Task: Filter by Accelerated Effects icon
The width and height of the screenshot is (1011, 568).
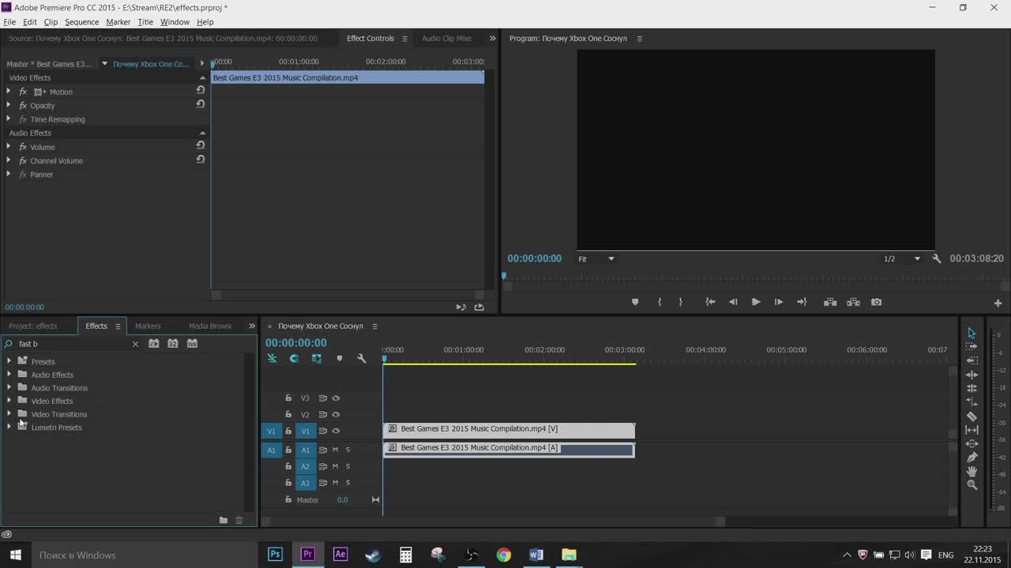Action: [x=154, y=343]
